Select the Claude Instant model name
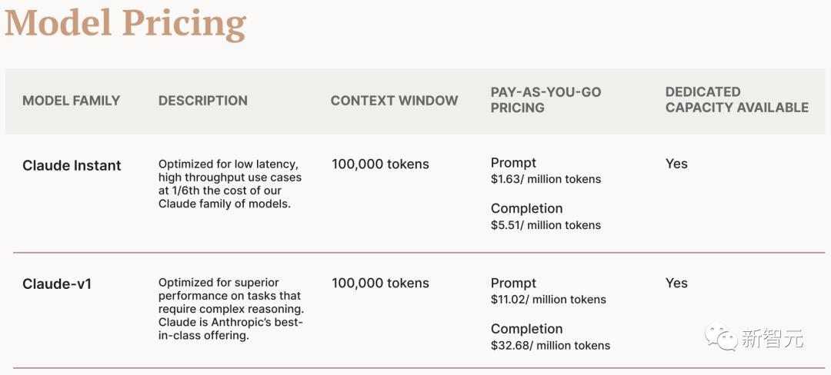The width and height of the screenshot is (831, 375). tap(72, 165)
